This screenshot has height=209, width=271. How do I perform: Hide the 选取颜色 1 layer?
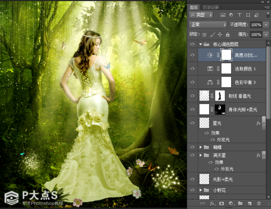click(x=193, y=69)
